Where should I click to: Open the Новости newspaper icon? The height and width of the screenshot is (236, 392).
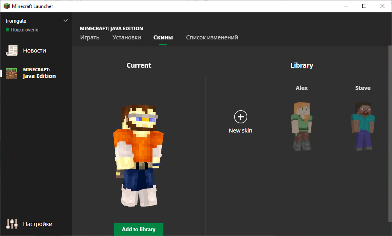tap(12, 51)
